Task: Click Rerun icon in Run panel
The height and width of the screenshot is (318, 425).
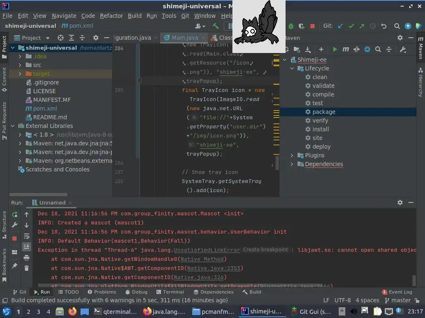Action: click(x=15, y=214)
